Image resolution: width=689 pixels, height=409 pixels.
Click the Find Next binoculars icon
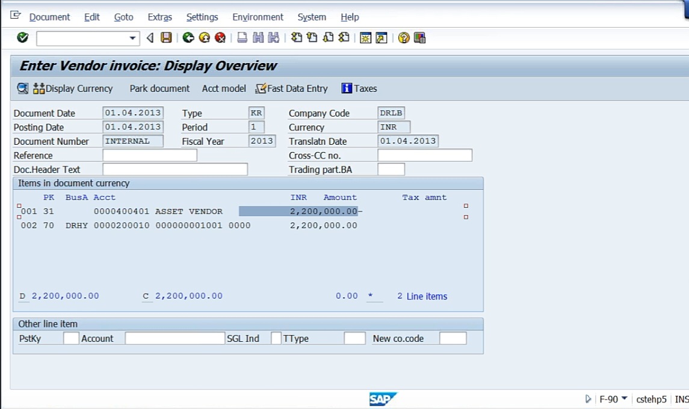(x=273, y=38)
